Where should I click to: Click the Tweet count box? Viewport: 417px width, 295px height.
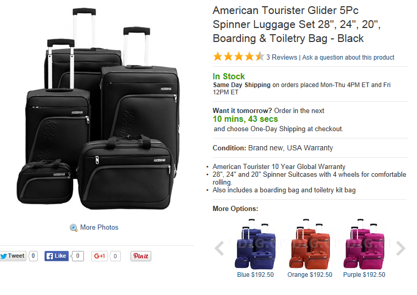pyautogui.click(x=33, y=256)
